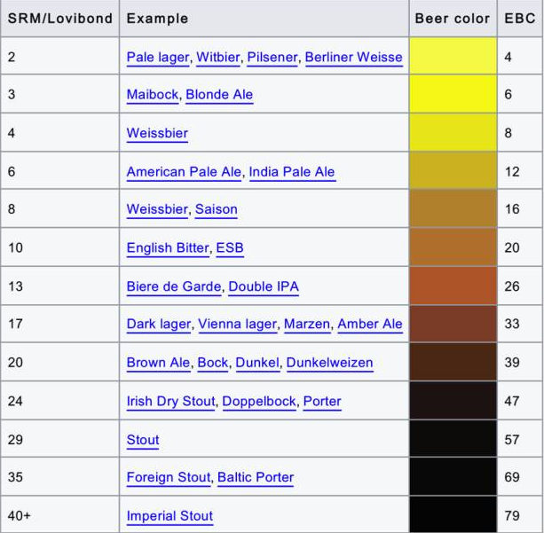Click pale yellow swatch for EBC 4
544x533 pixels.
[x=453, y=56]
